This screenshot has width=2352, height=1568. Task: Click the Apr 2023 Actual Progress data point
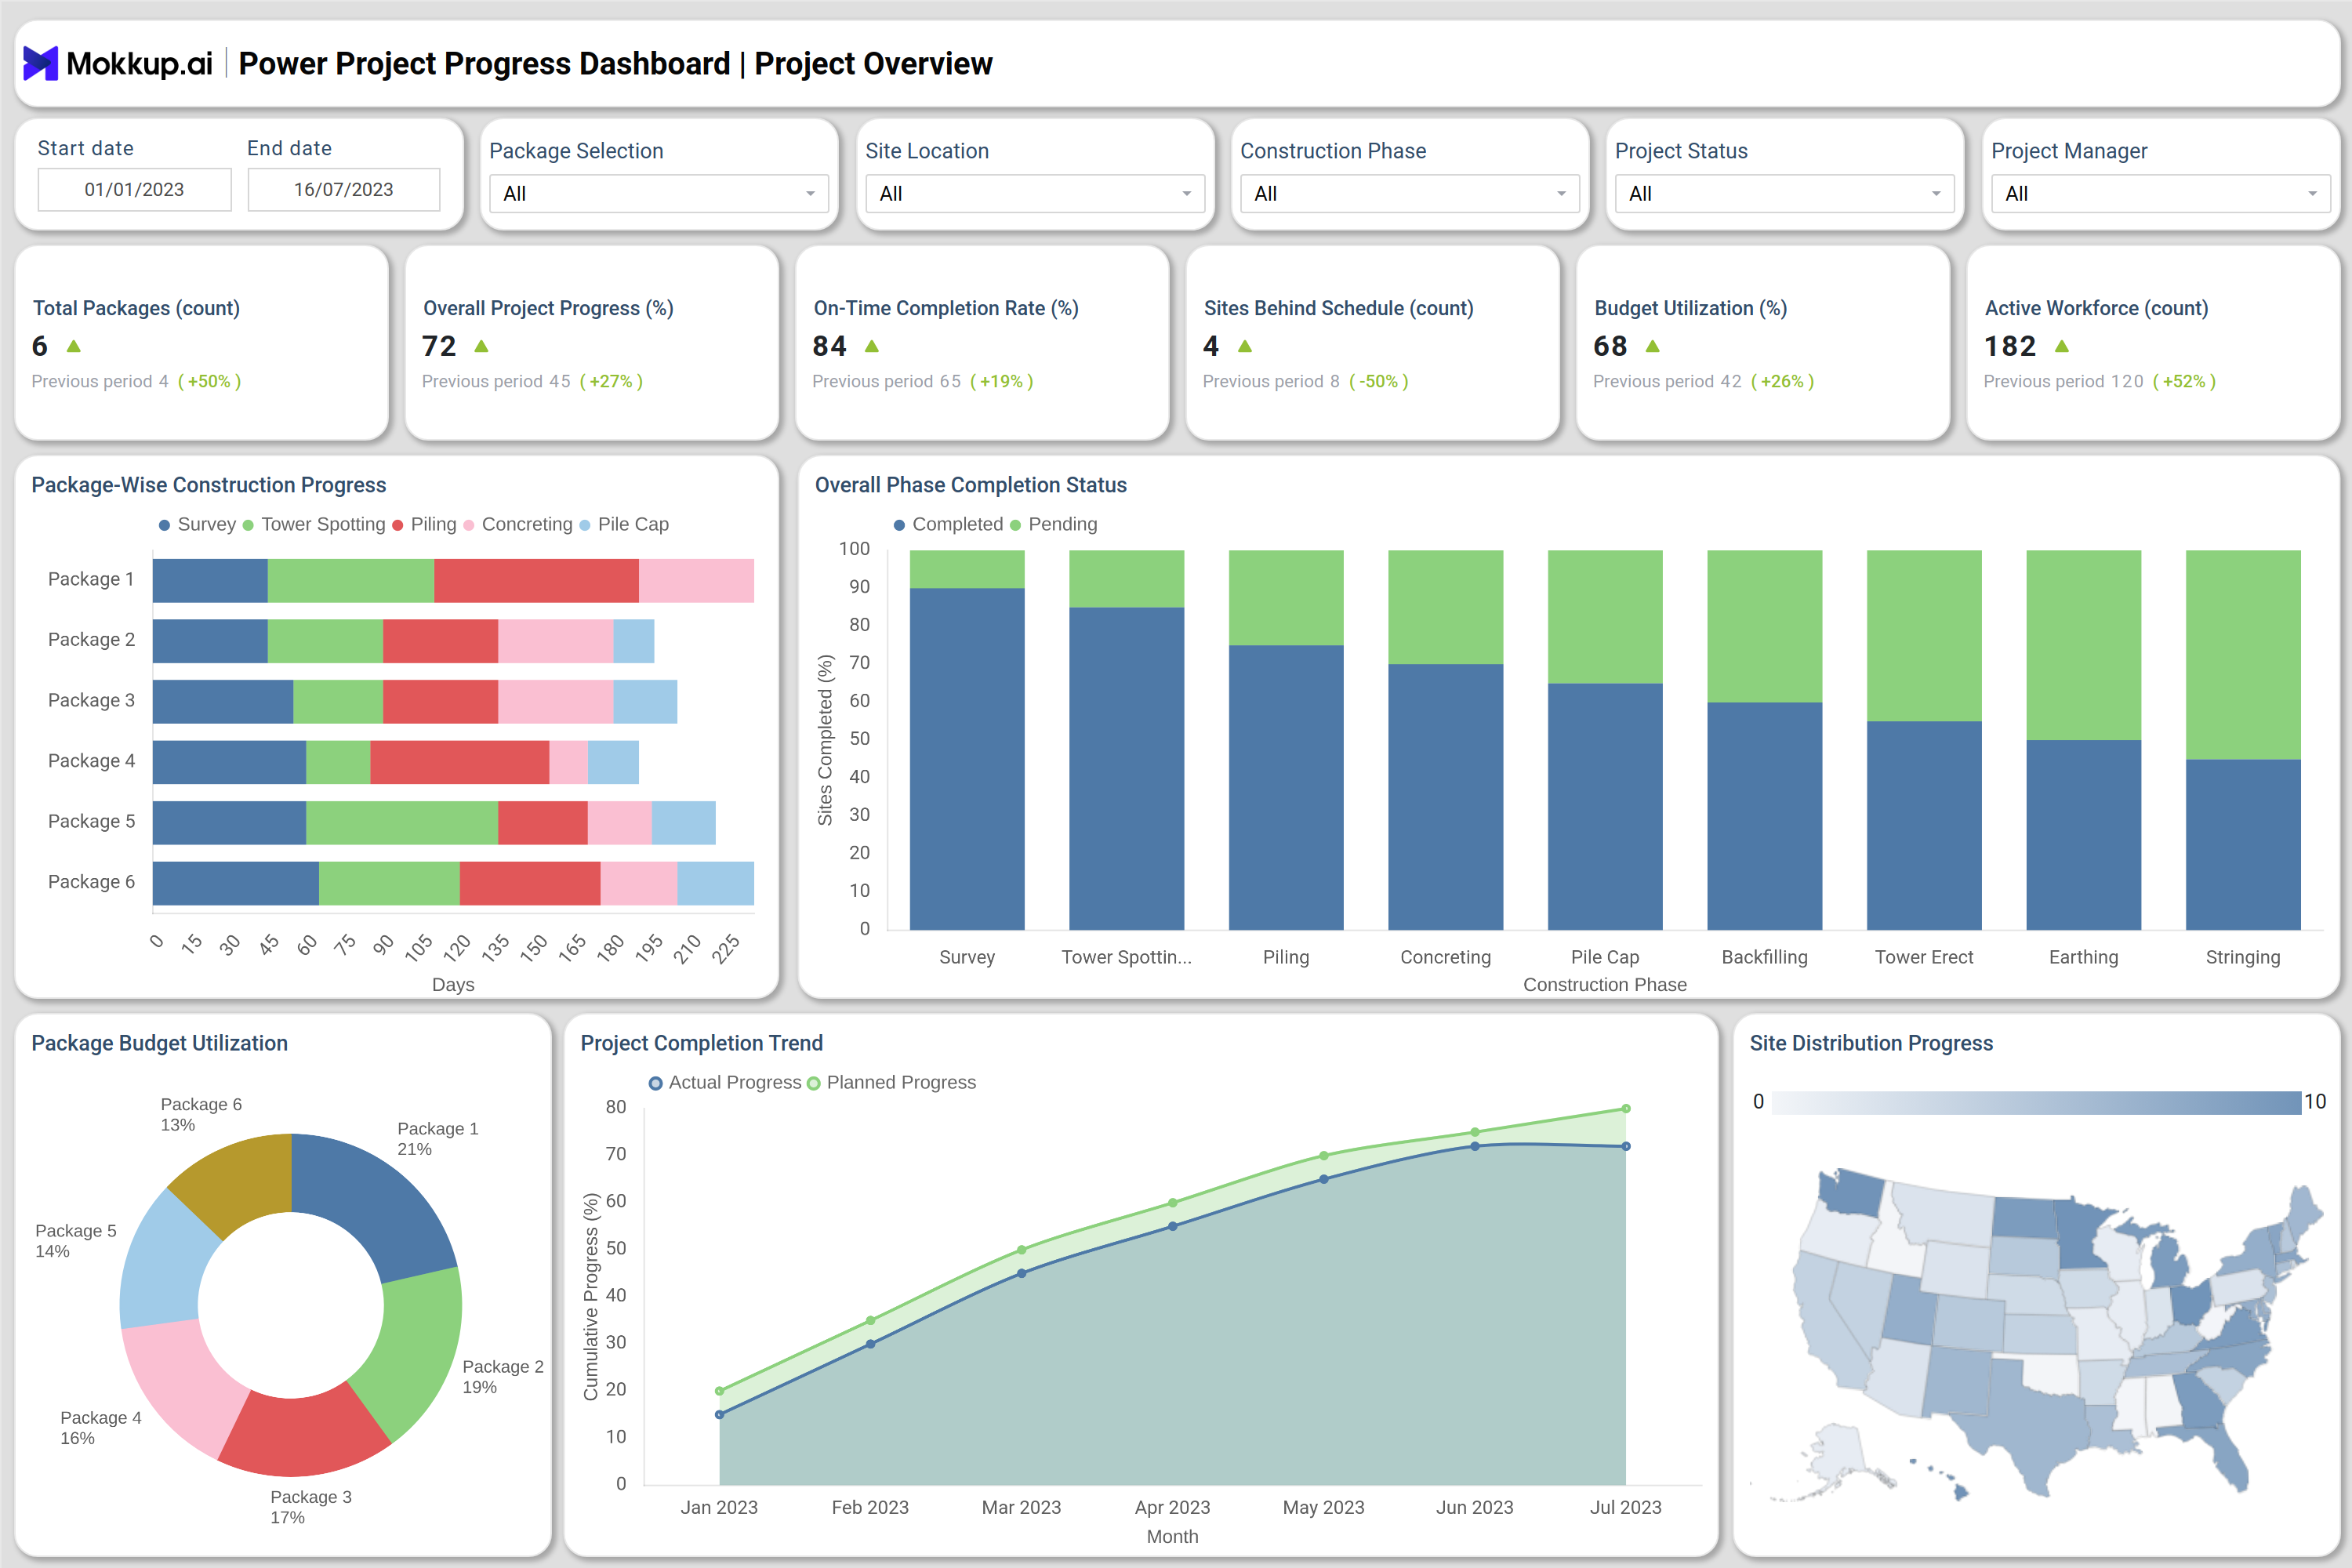[1172, 1226]
